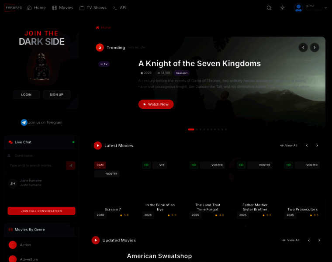Select the Adventure genre
Image resolution: width=332 pixels, height=262 pixels.
29,259
